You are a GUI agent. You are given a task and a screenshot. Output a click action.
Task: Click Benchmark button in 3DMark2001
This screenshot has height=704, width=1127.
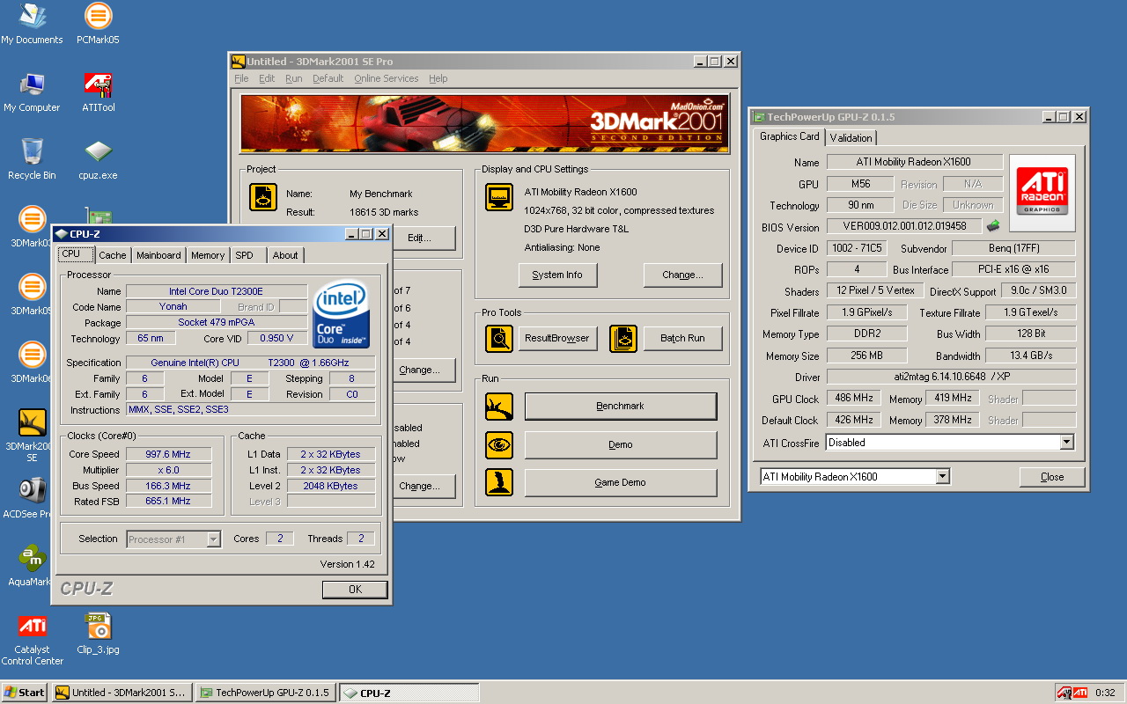(621, 407)
